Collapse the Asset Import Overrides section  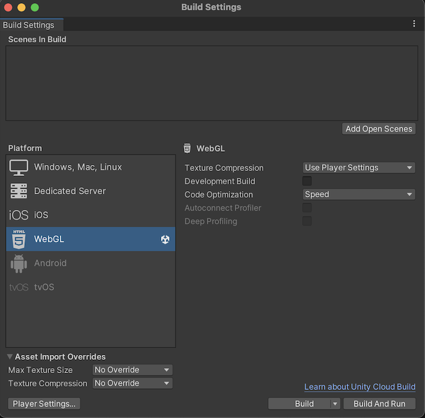click(10, 357)
